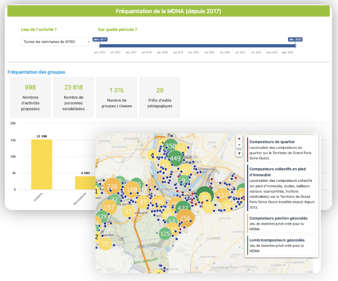The image size is (338, 281).
Task: Click the green cluster marker labeled 449
Action: (175, 158)
